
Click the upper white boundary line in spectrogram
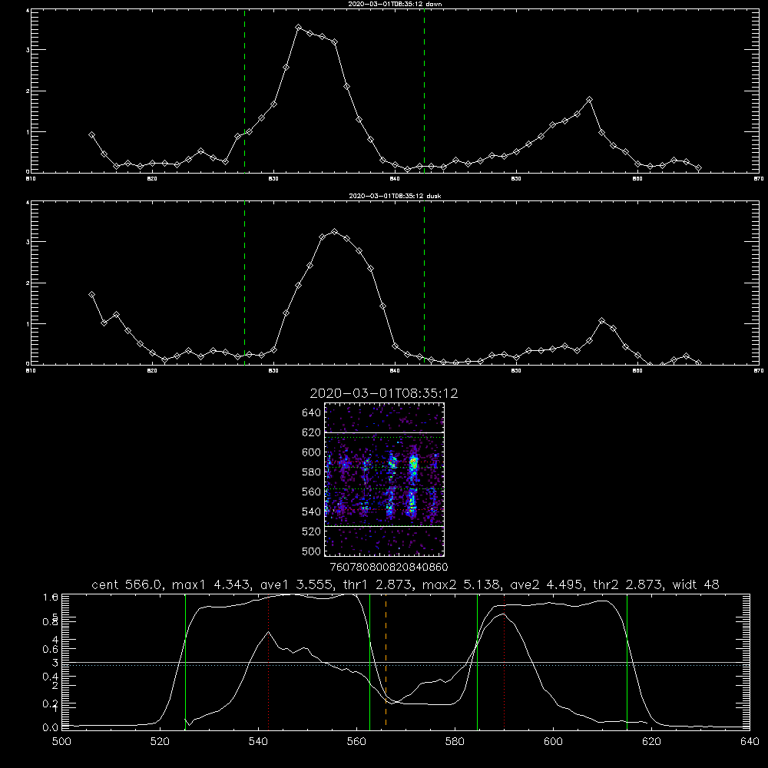[385, 433]
